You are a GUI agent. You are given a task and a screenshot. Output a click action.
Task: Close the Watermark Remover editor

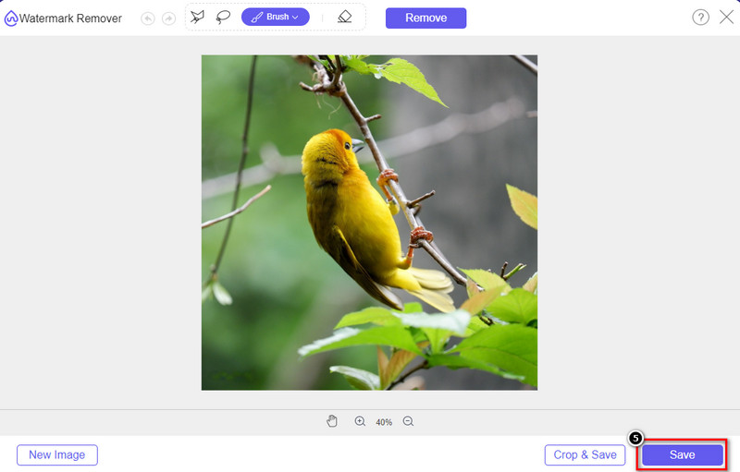tap(726, 18)
